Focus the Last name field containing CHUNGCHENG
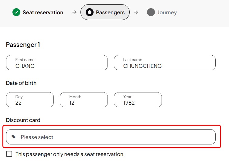Viewport: 229px width, 163px height. click(x=165, y=63)
